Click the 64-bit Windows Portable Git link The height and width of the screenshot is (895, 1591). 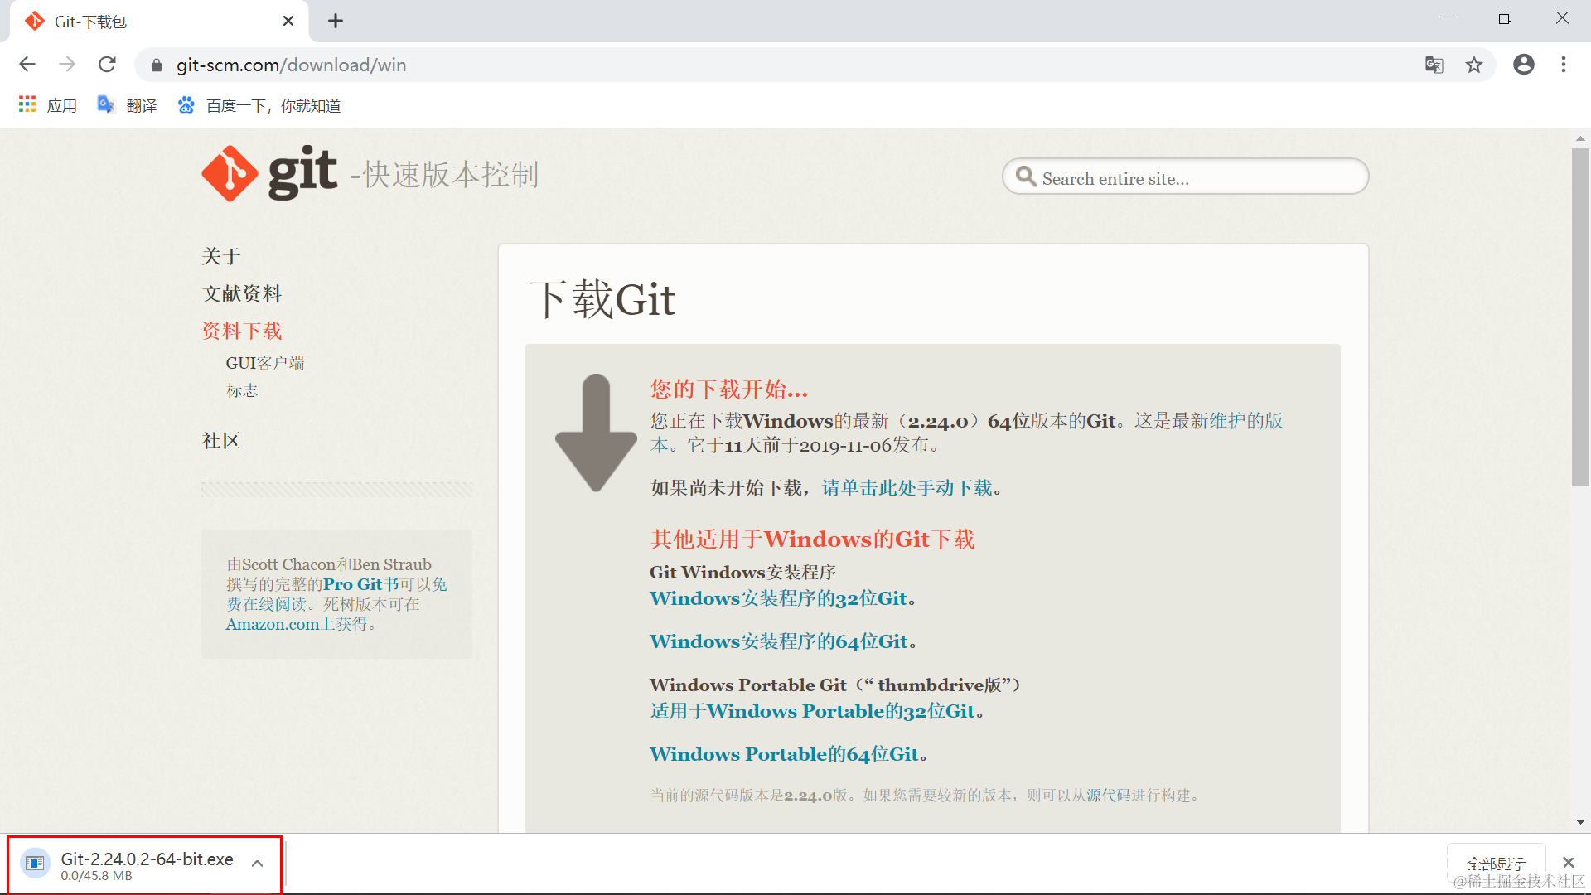point(783,754)
